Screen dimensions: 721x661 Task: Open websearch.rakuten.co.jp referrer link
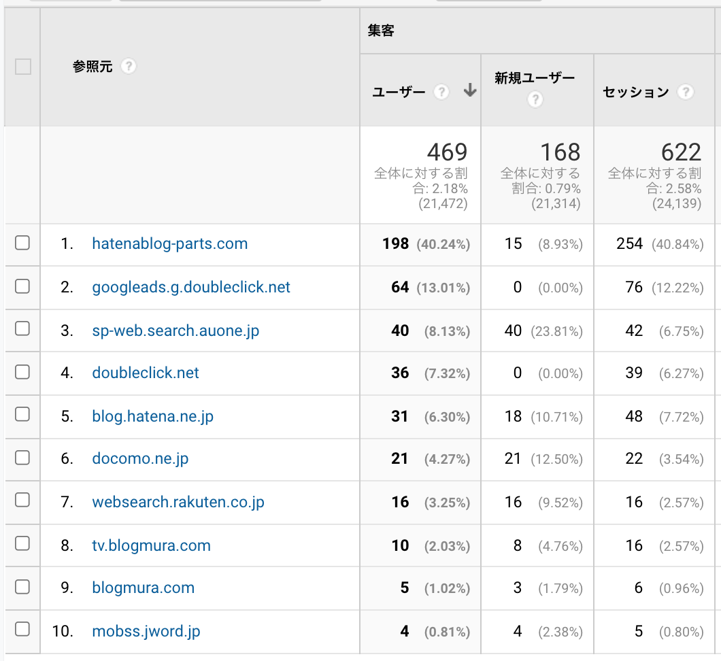pos(178,502)
